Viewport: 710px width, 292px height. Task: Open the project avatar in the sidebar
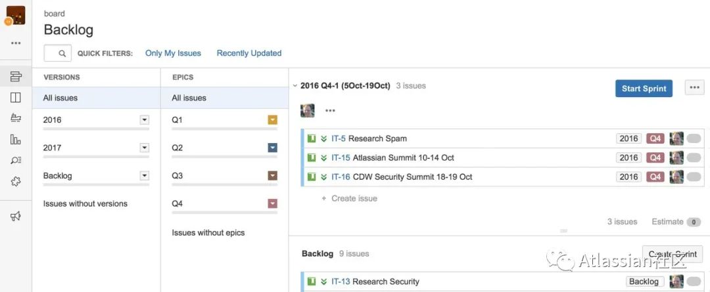coord(15,15)
